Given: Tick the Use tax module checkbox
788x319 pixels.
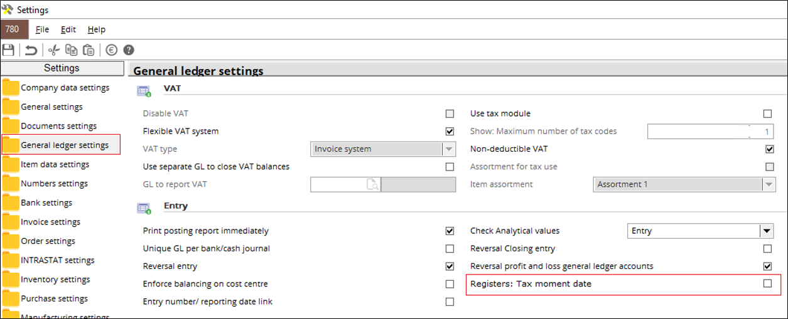Looking at the screenshot, I should [767, 114].
